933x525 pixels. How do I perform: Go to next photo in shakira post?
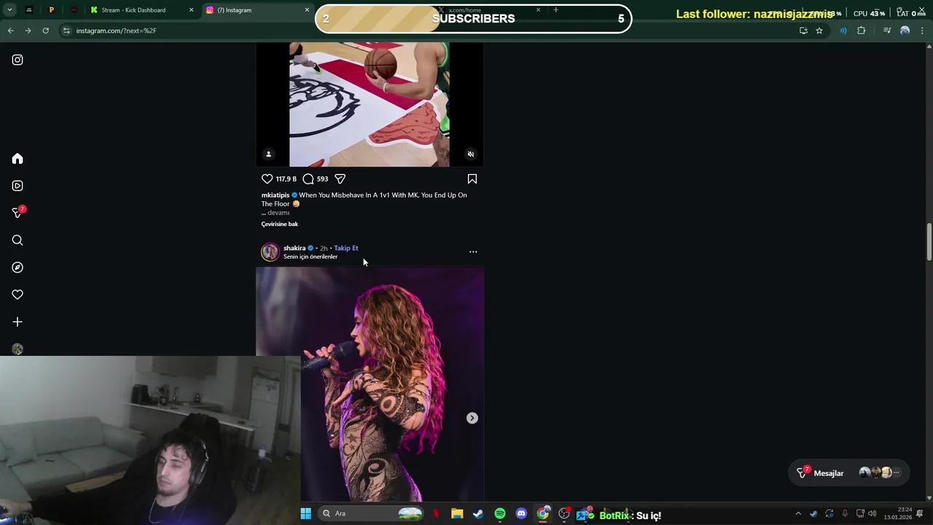point(472,418)
